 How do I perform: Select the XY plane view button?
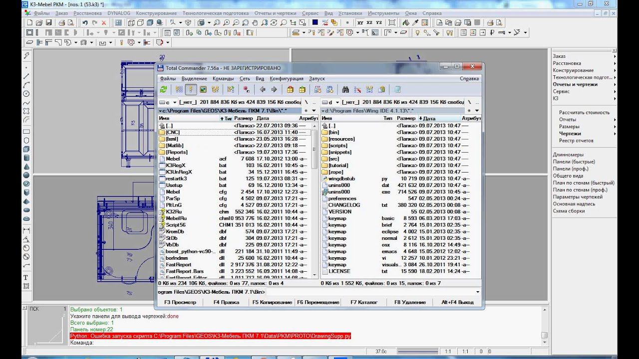[360, 22]
